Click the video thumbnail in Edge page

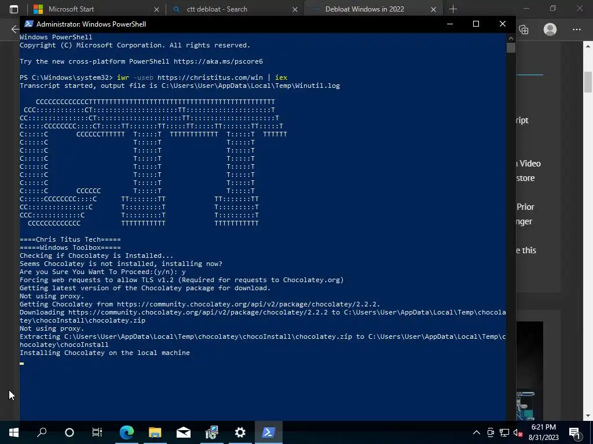click(529, 370)
